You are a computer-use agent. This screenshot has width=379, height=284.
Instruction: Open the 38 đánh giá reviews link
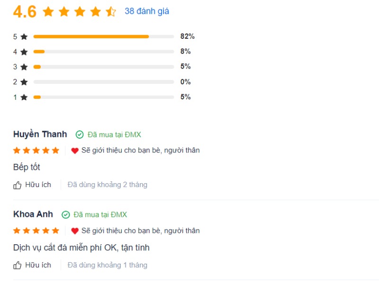point(147,11)
